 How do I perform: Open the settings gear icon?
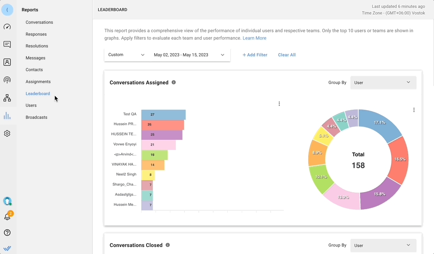(7, 134)
